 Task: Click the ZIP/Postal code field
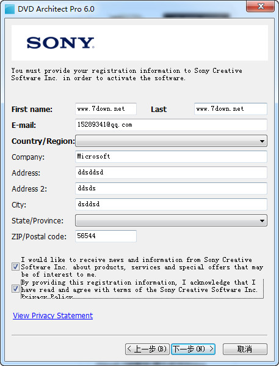106,236
